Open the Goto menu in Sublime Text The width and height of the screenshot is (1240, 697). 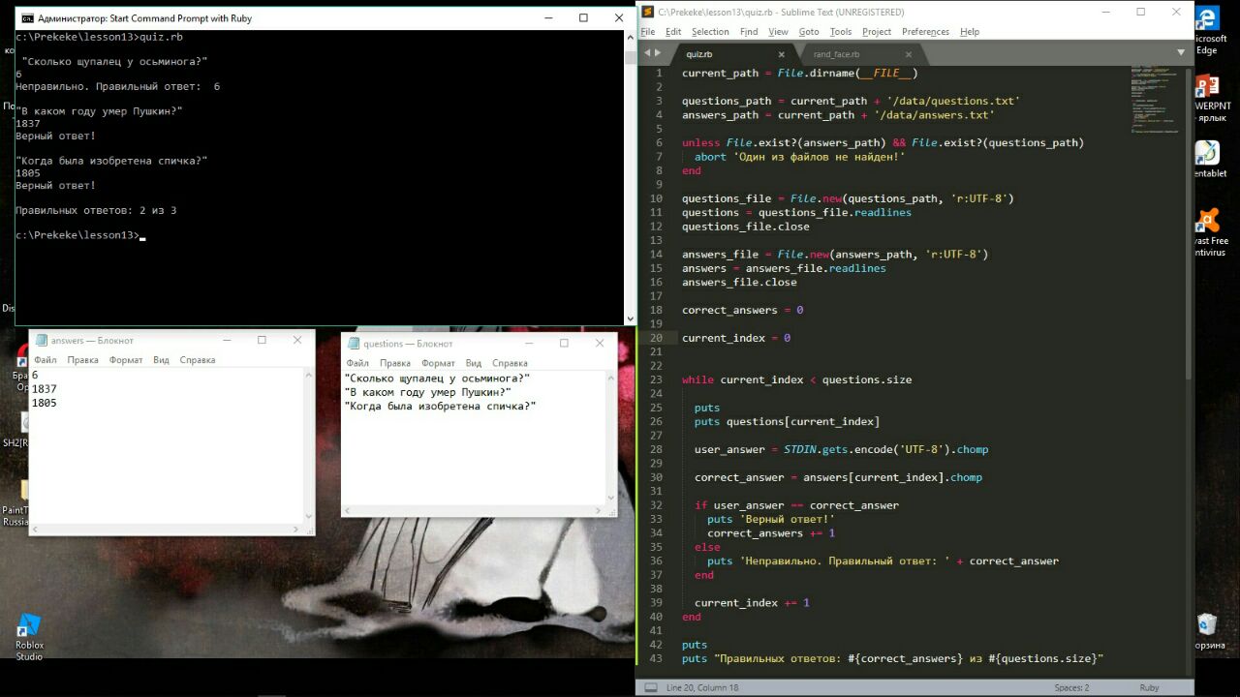(x=809, y=32)
